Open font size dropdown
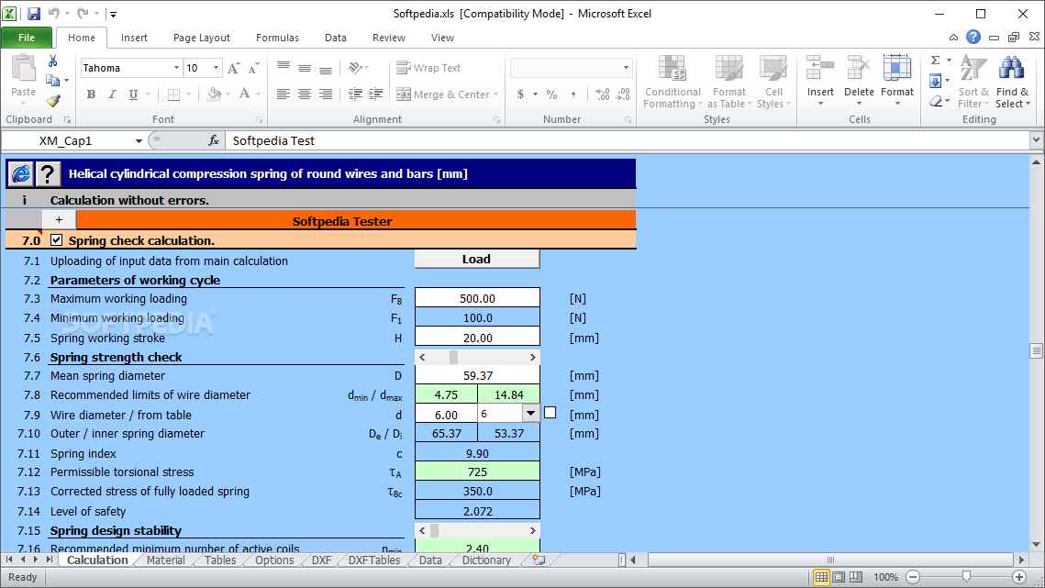The height and width of the screenshot is (588, 1045). (216, 68)
